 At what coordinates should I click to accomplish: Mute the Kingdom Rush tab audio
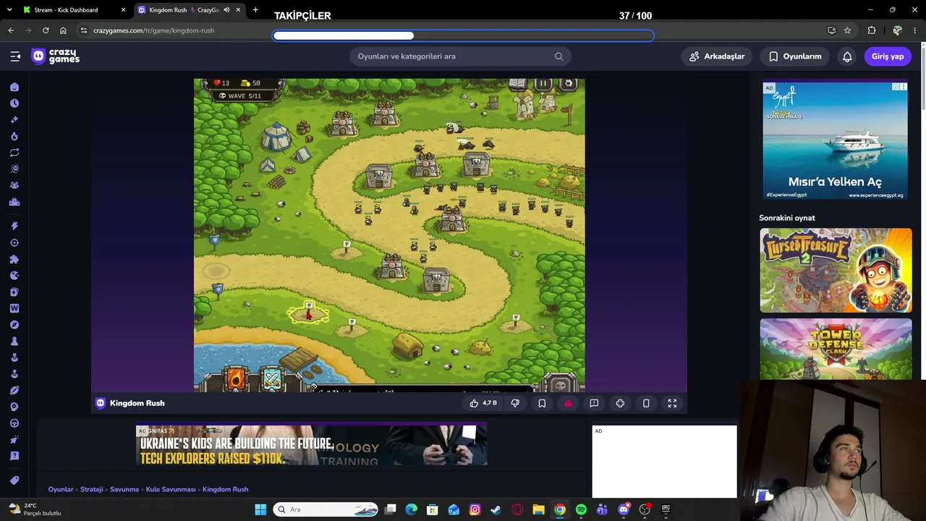click(226, 10)
